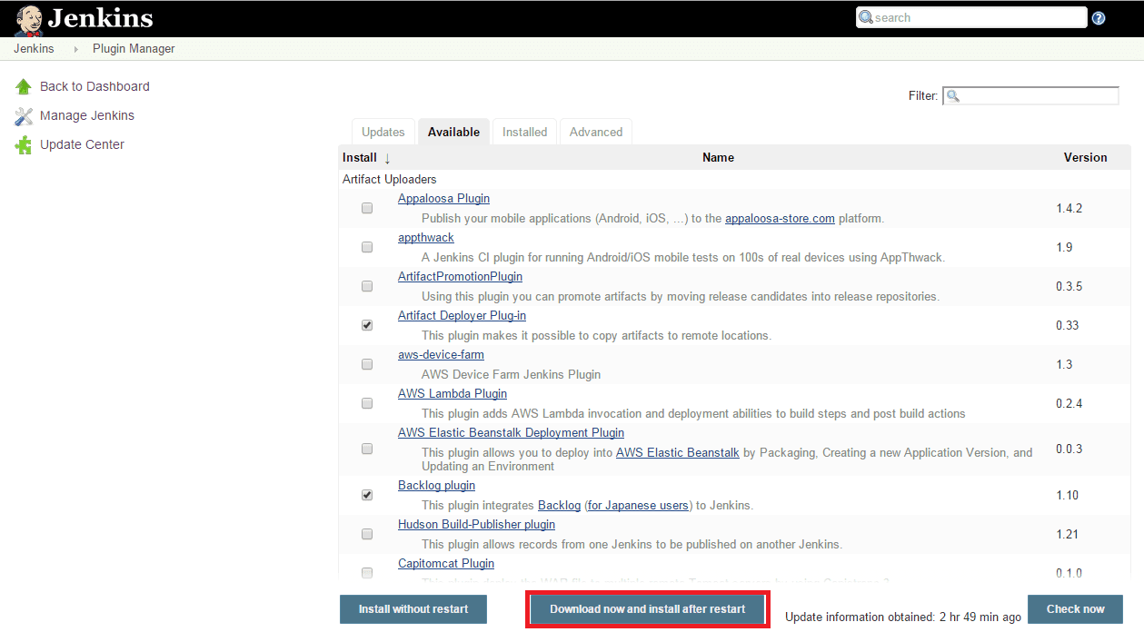This screenshot has width=1144, height=632.
Task: Open the Manage Jenkins link
Action: coord(87,116)
